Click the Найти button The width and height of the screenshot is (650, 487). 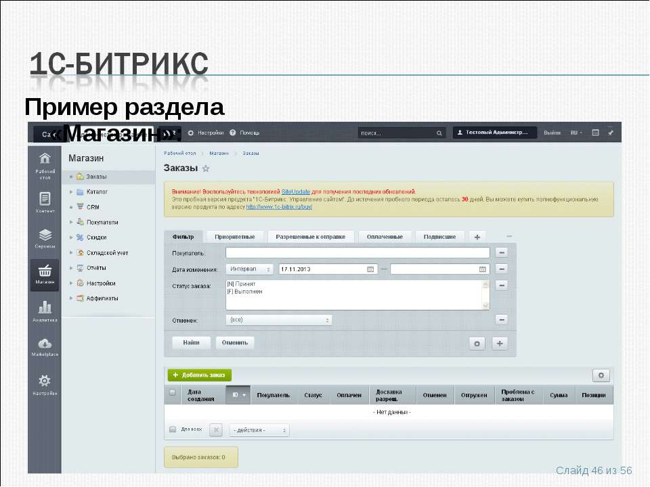pos(191,343)
